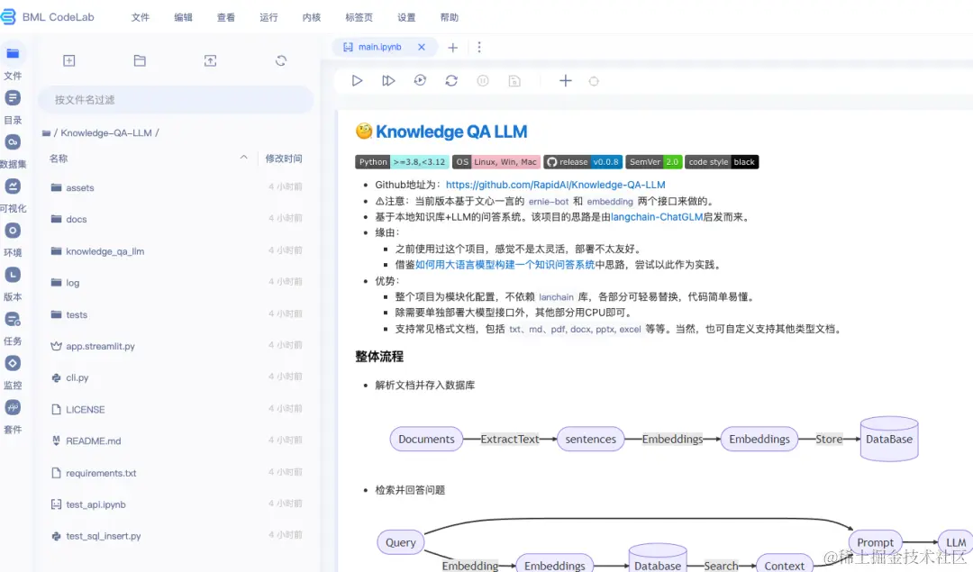The height and width of the screenshot is (572, 973).
Task: Close the main.ipynb tab
Action: pos(422,47)
